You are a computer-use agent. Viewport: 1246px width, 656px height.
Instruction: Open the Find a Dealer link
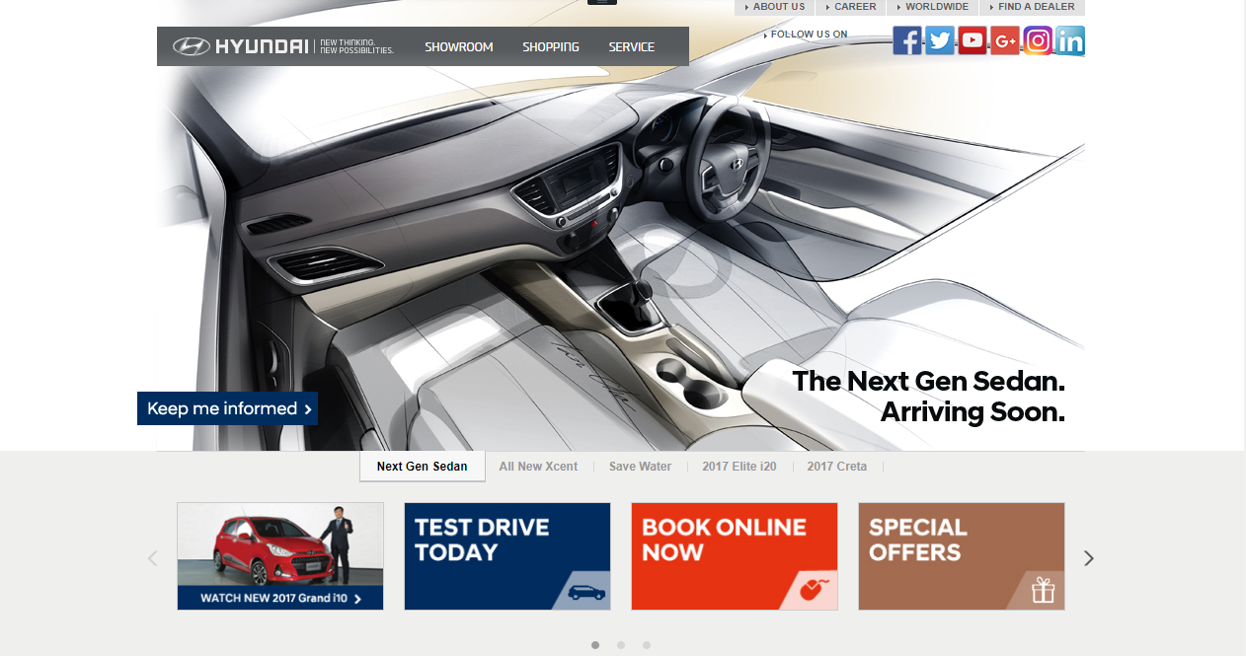tap(1036, 7)
